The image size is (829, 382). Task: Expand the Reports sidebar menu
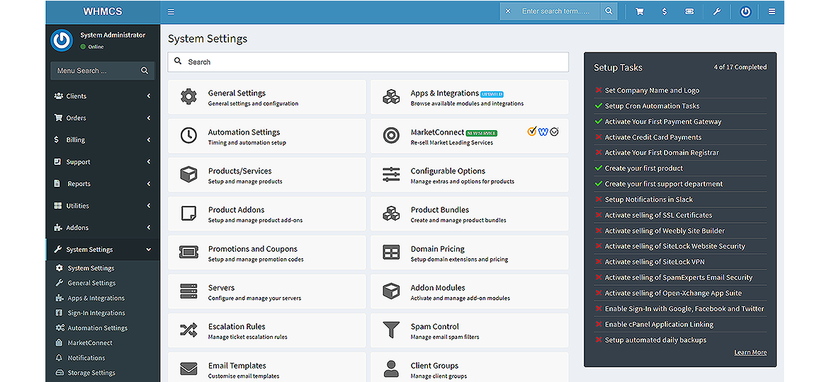pos(103,184)
